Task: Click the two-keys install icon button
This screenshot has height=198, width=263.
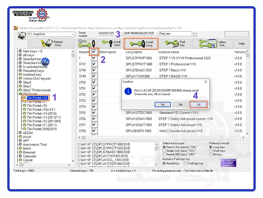Action: click(87, 43)
